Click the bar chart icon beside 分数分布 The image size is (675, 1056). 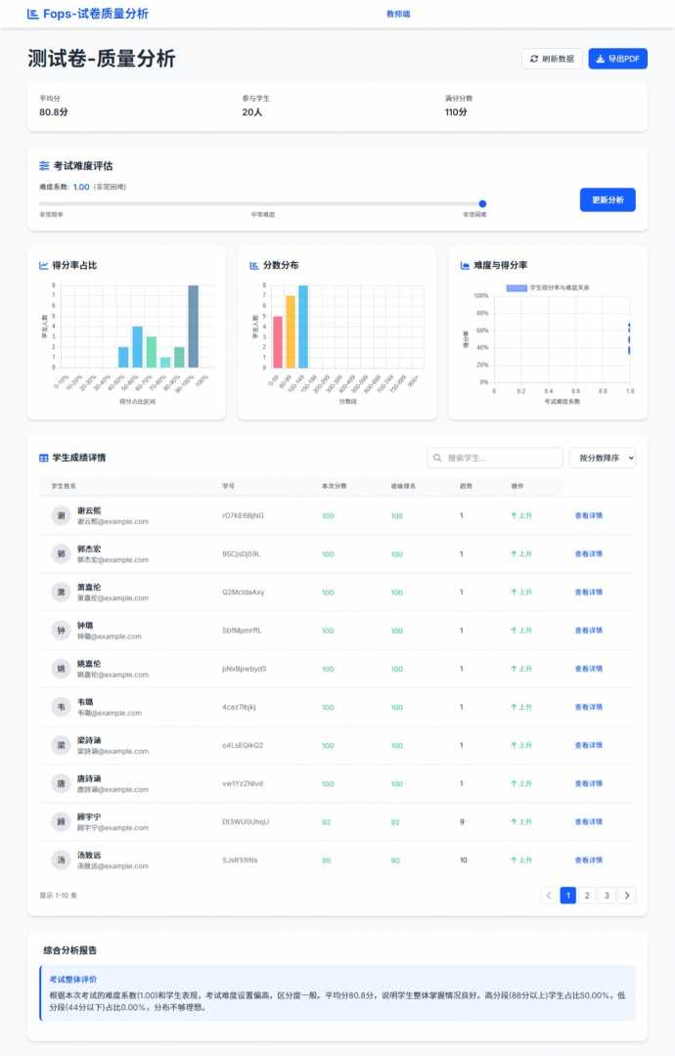click(x=254, y=265)
